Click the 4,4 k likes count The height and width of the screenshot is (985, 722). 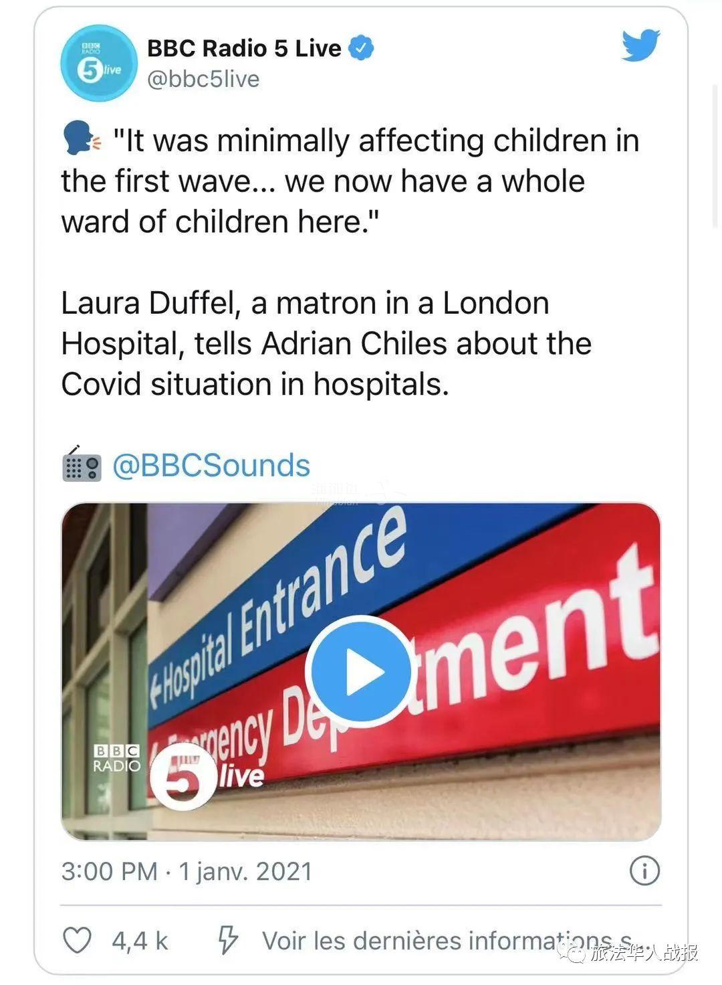click(x=140, y=941)
